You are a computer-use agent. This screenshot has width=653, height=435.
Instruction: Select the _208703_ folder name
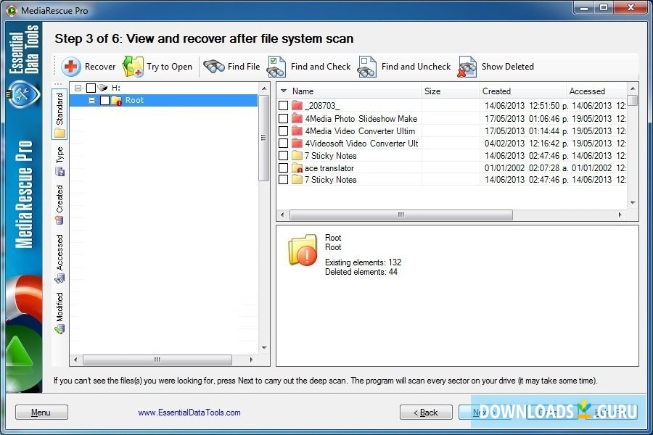tap(321, 106)
